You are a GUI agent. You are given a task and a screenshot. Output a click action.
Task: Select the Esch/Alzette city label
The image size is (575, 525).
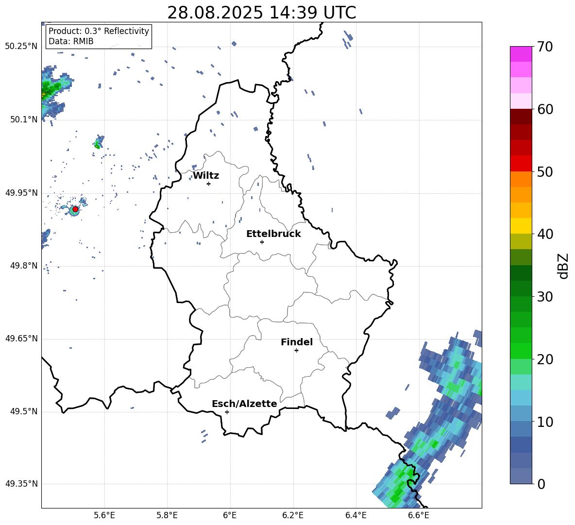tap(244, 404)
